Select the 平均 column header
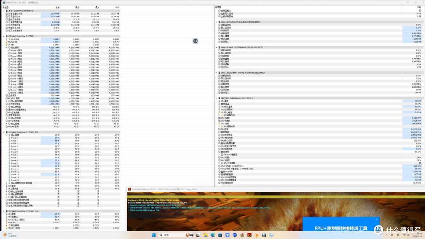The width and height of the screenshot is (425, 239). pyautogui.click(x=117, y=7)
